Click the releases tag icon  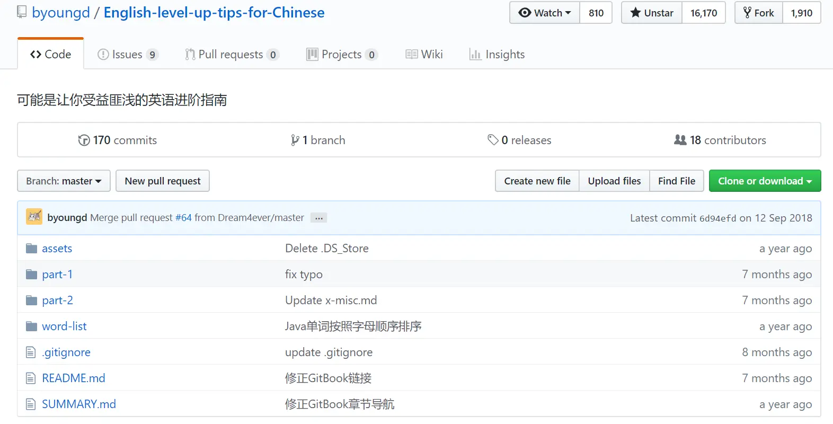493,140
